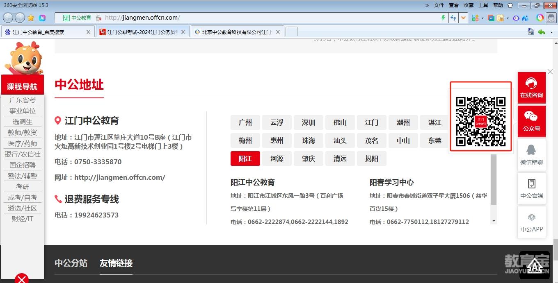
Task: Click the yellow game extension icon
Action: pos(500,18)
